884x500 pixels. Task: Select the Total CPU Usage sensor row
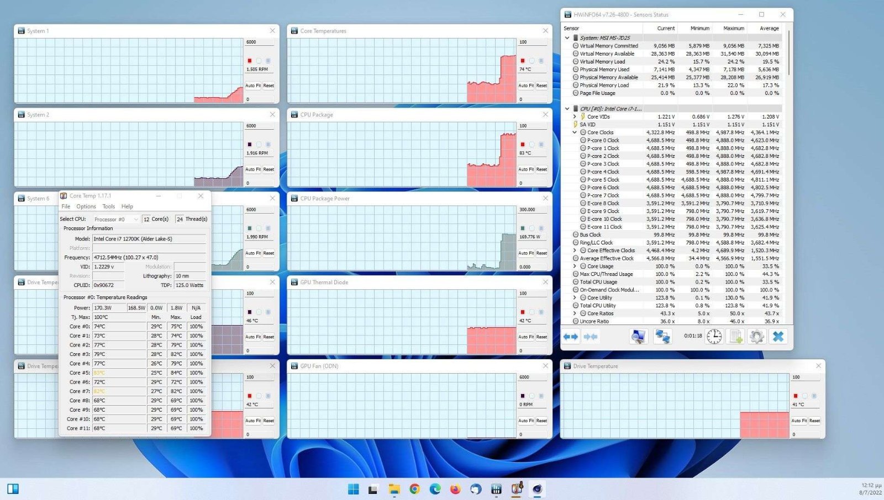click(x=672, y=282)
